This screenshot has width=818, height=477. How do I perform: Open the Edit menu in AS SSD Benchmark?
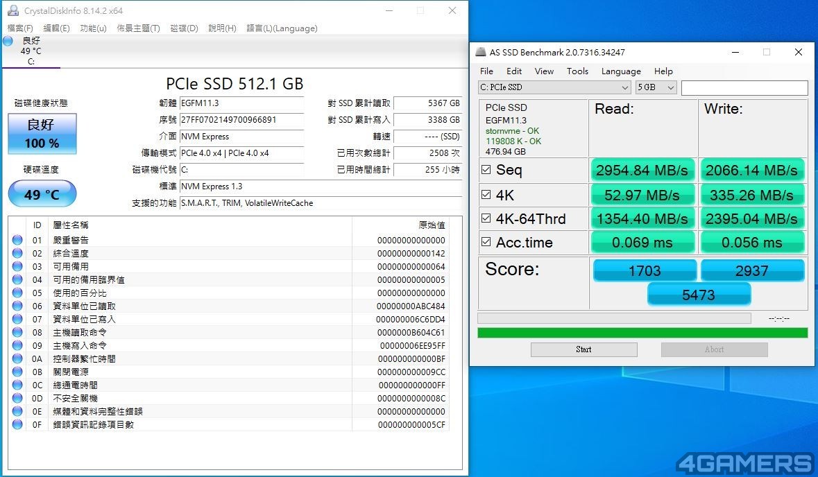[x=514, y=71]
